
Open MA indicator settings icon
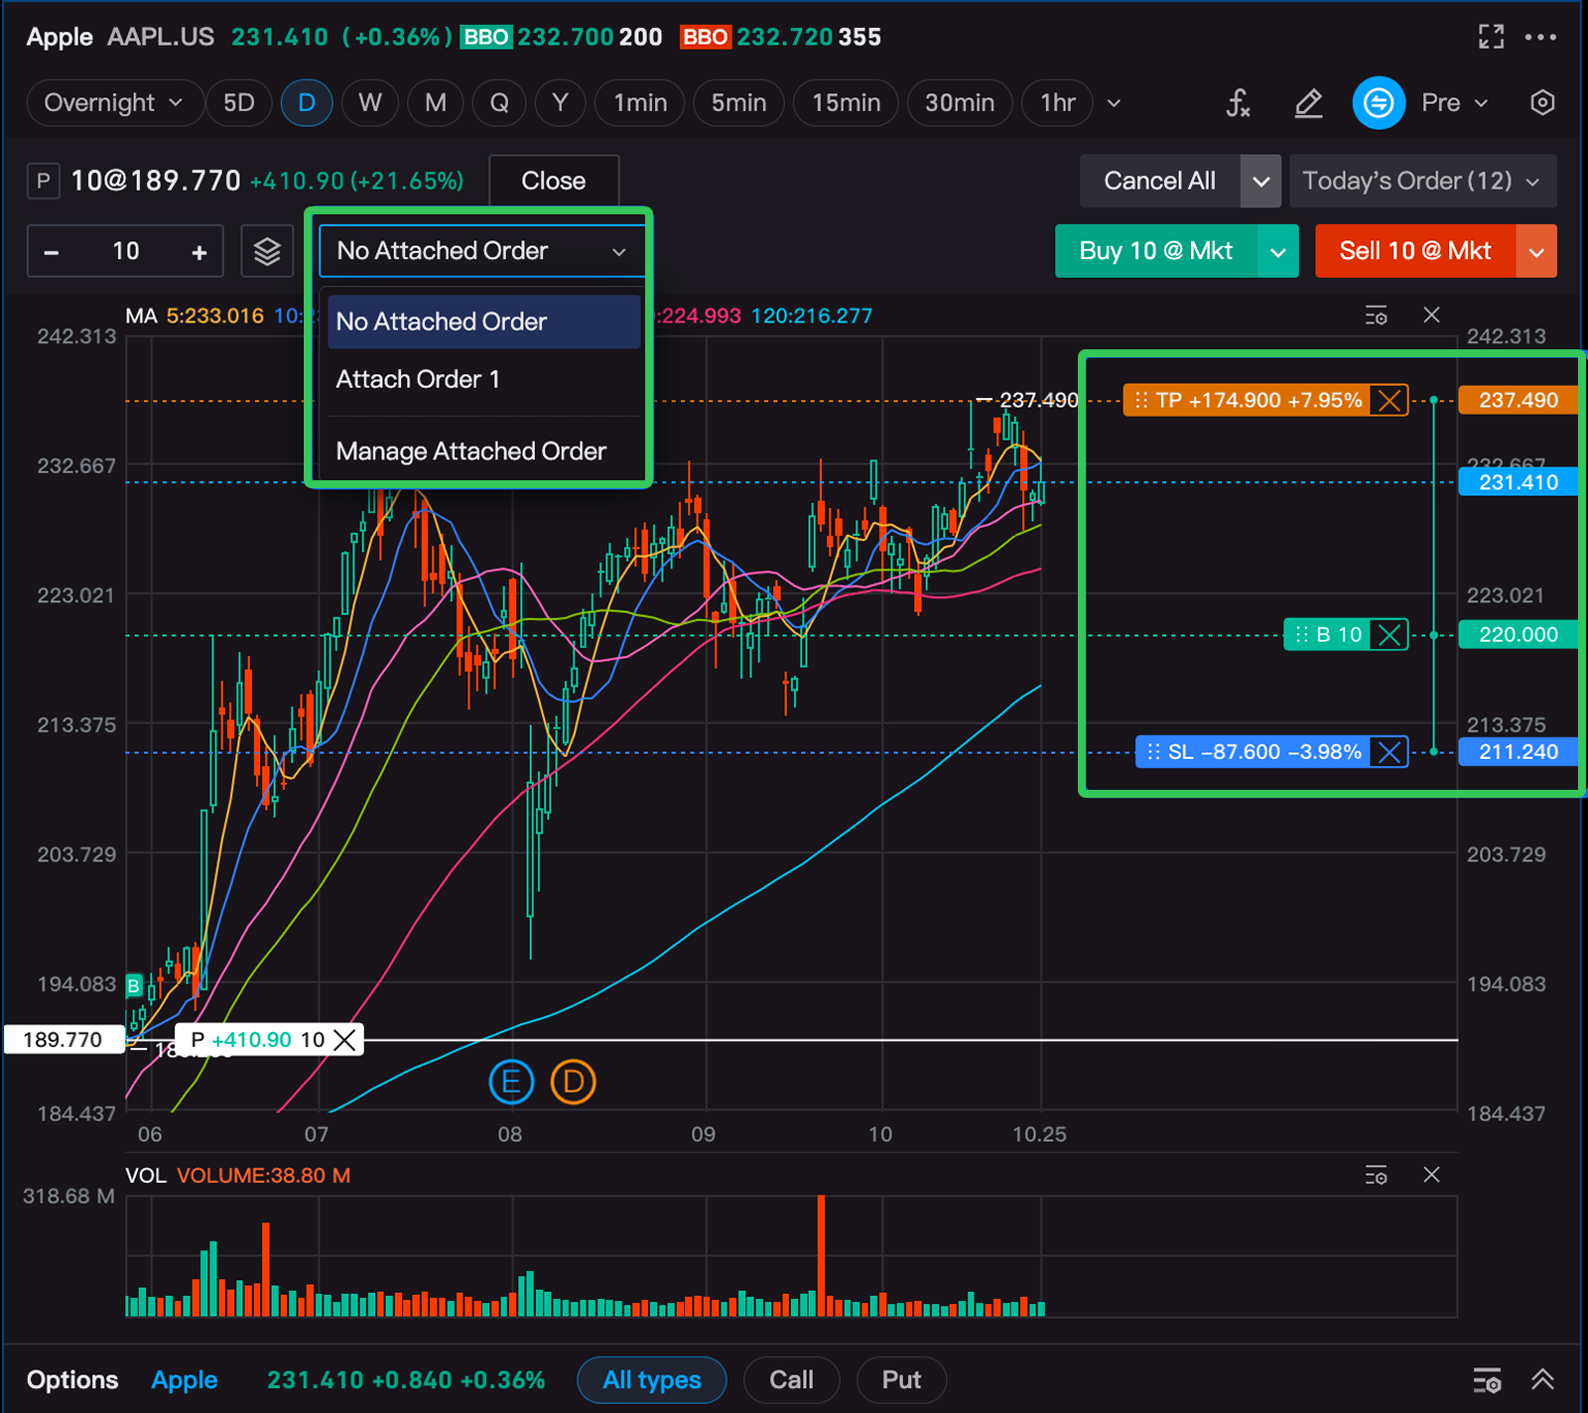(x=1376, y=317)
